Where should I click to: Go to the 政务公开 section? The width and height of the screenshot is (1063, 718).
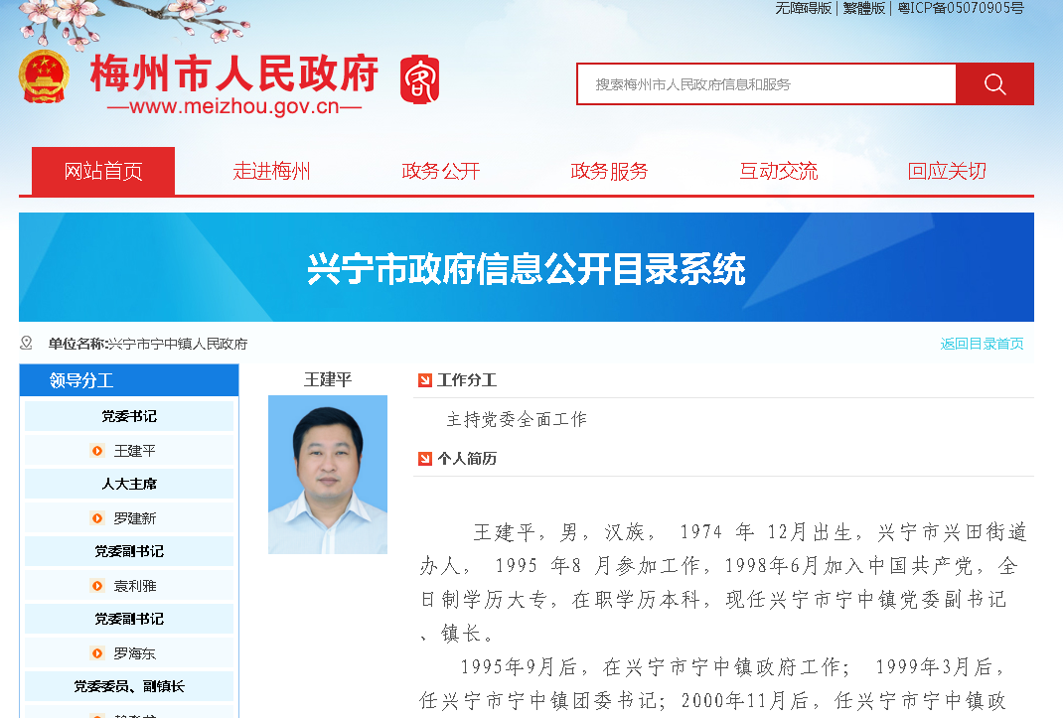[441, 171]
